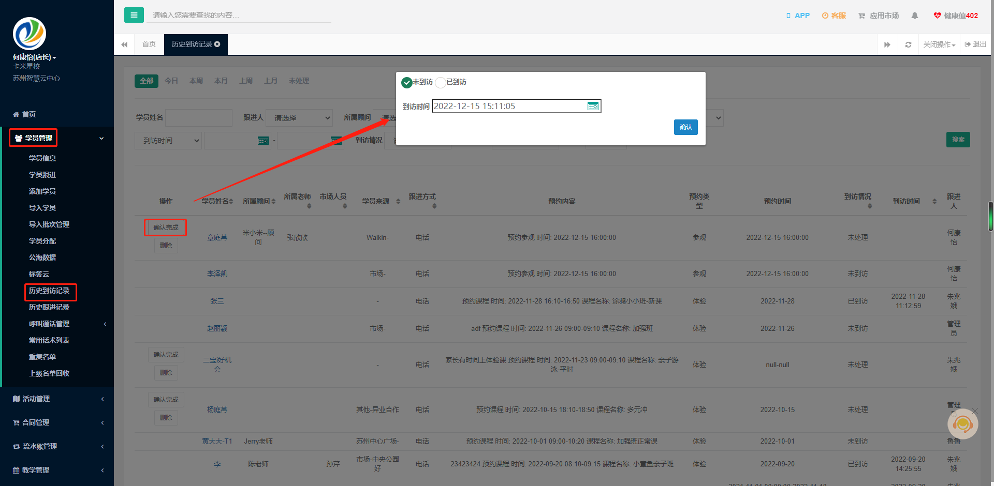994x486 pixels.
Task: Open 应用市场 app market
Action: click(879, 16)
